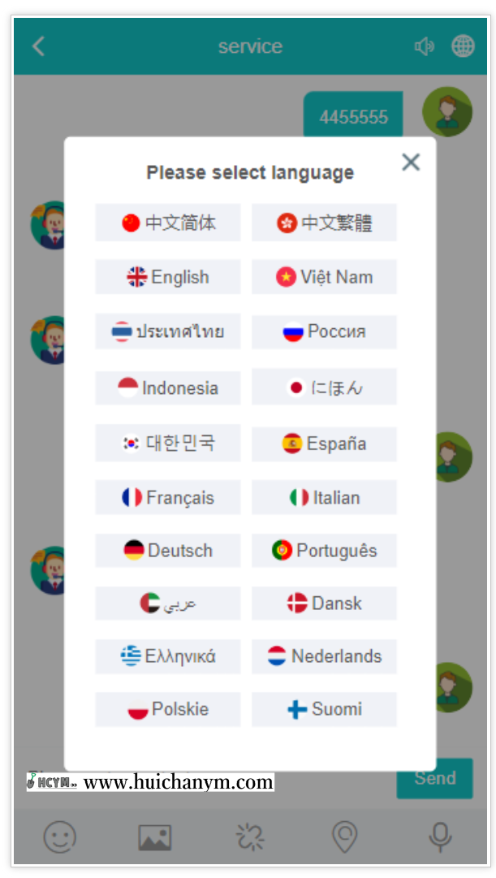This screenshot has height=878, width=496.
Task: Open the globe language icon
Action: pos(463,46)
